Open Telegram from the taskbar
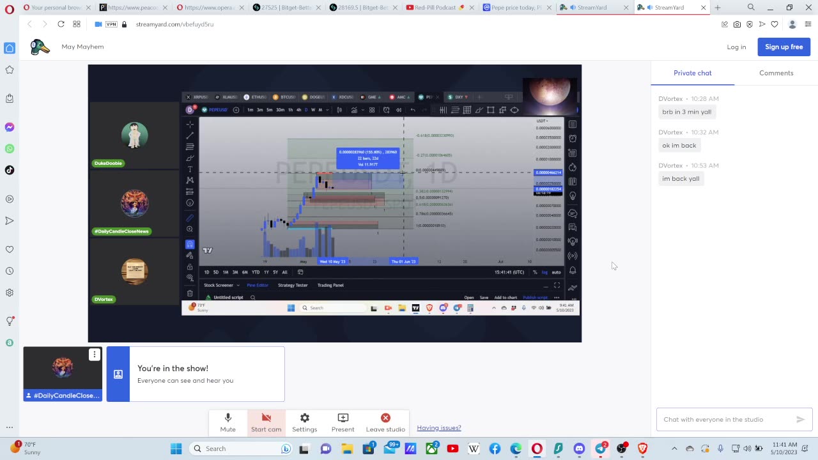 (x=600, y=448)
